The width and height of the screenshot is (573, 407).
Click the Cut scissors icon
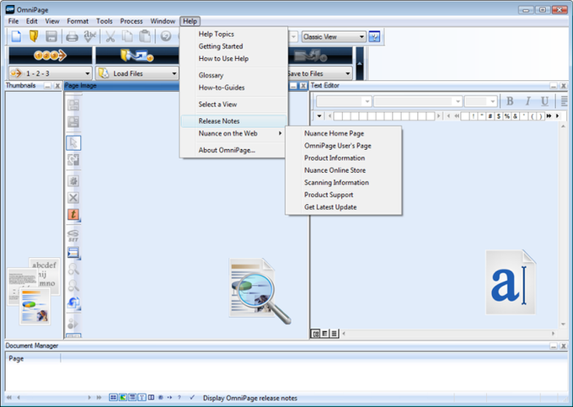(110, 36)
